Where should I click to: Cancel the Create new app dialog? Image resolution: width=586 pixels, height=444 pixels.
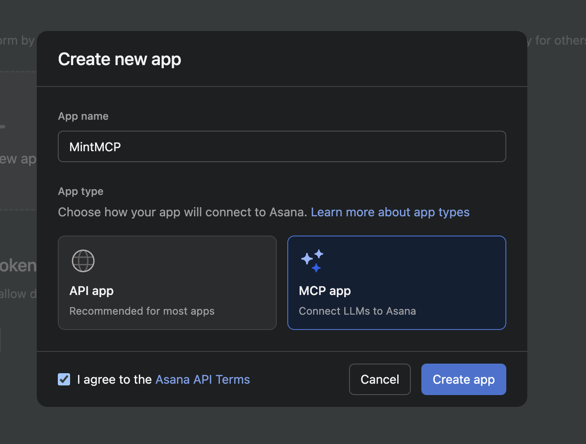pyautogui.click(x=380, y=379)
